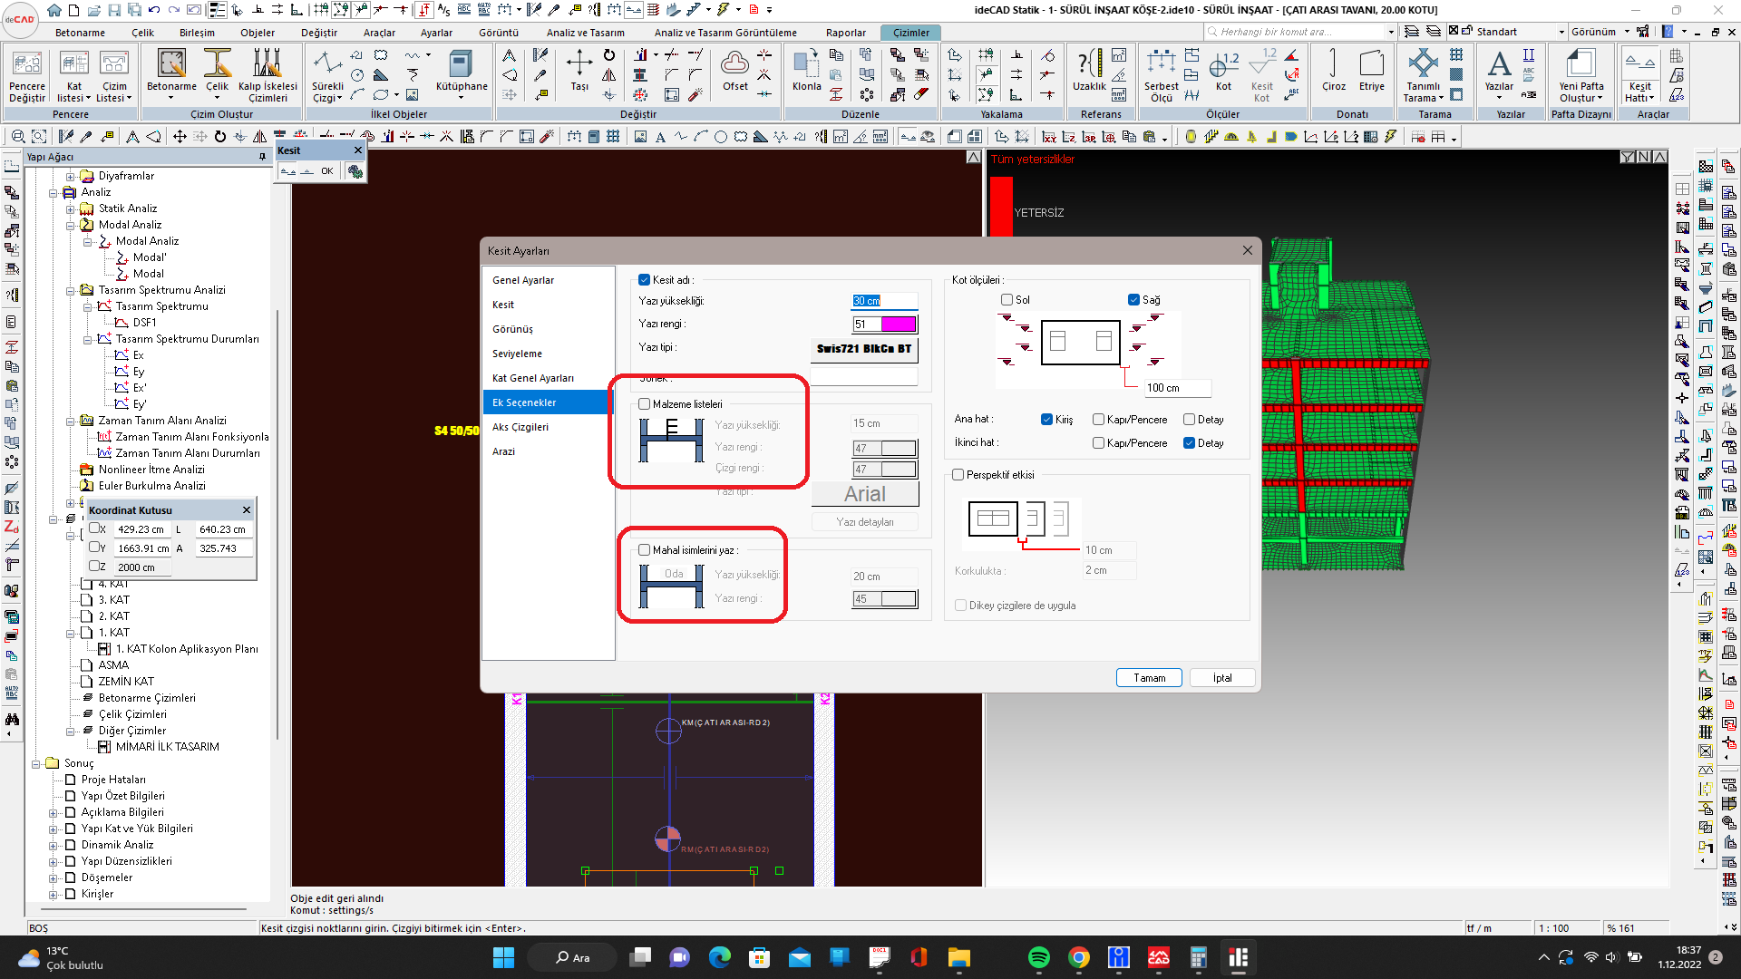
Task: Enable the Perspektif etkisi checkbox
Action: pos(958,475)
